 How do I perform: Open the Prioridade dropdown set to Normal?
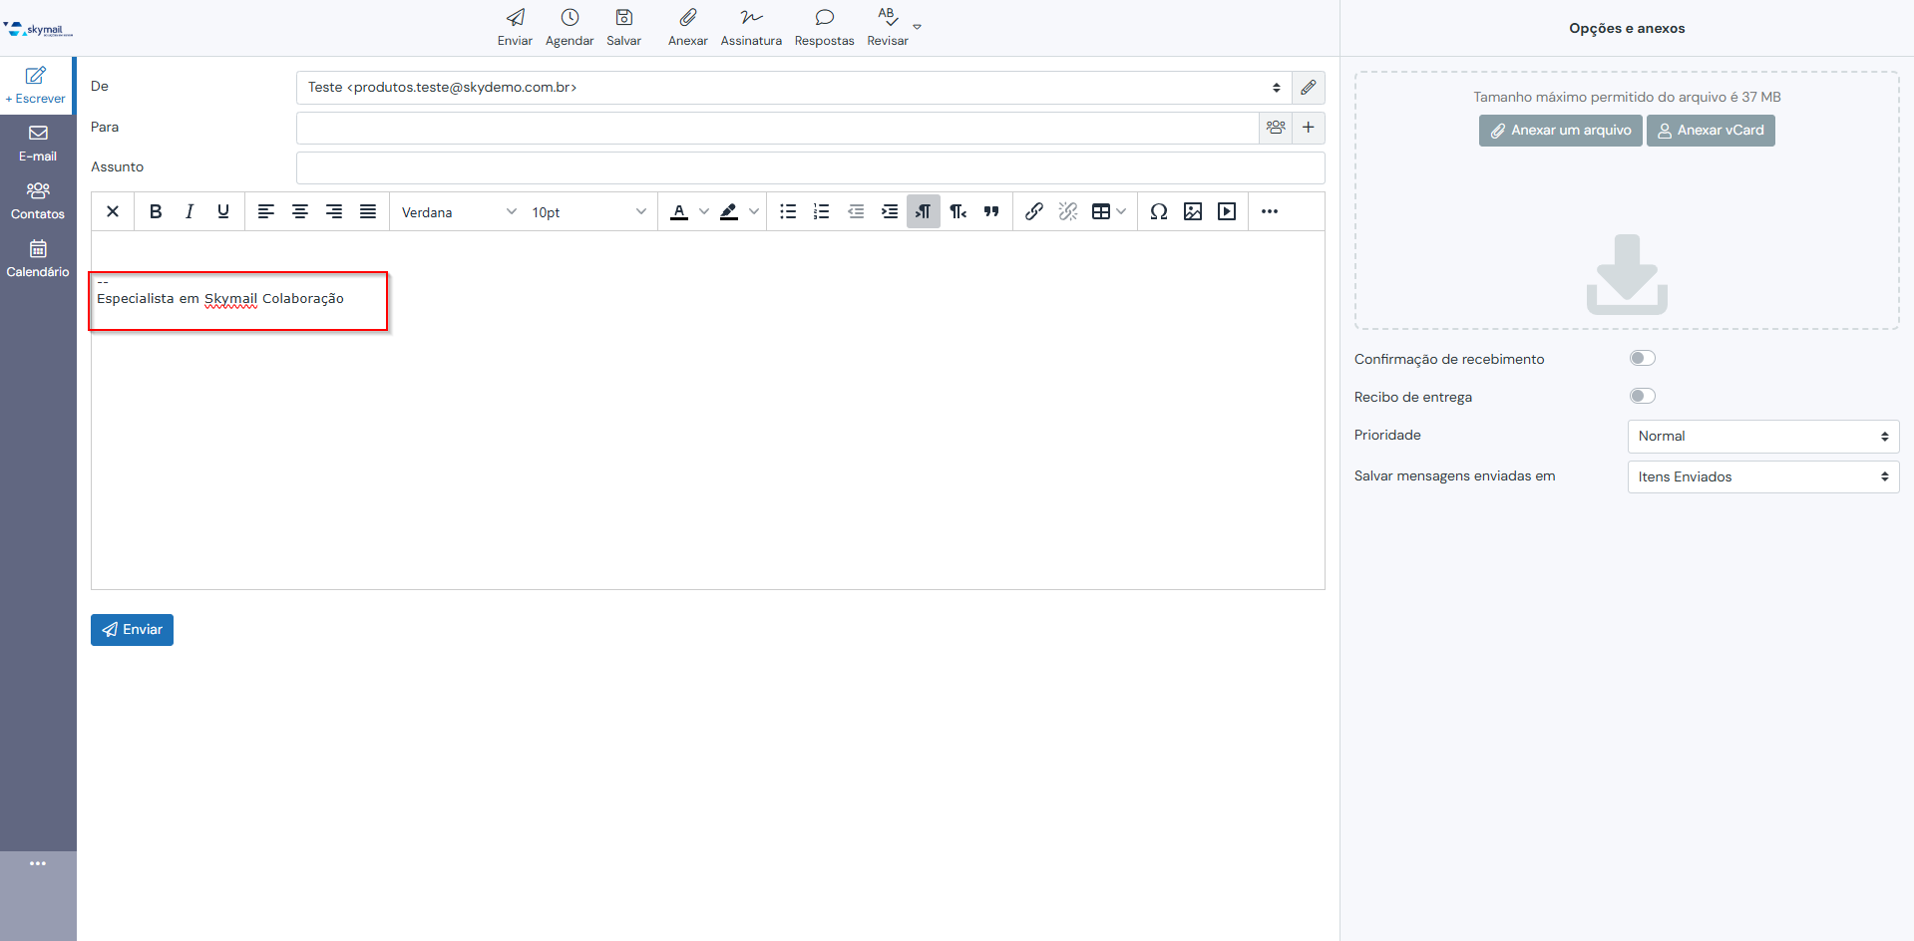coord(1762,437)
